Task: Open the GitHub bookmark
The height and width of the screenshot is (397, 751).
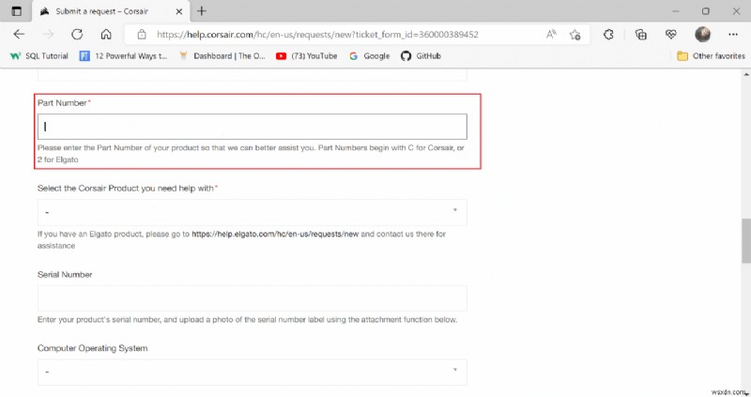Action: pos(421,56)
